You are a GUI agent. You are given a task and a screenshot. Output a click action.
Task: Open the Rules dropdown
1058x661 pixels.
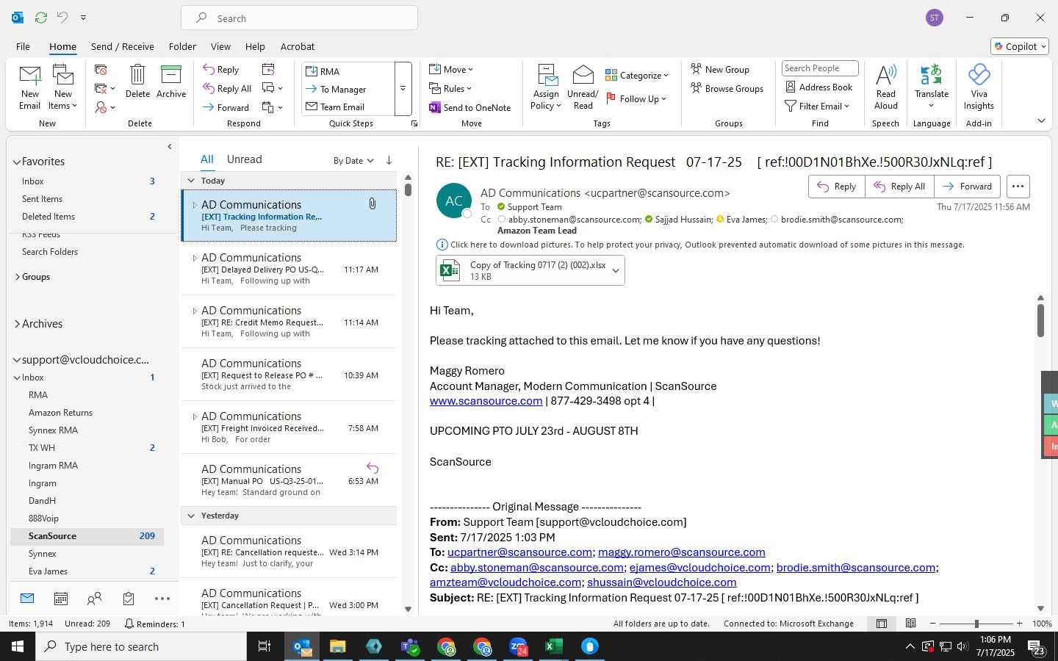[450, 88]
